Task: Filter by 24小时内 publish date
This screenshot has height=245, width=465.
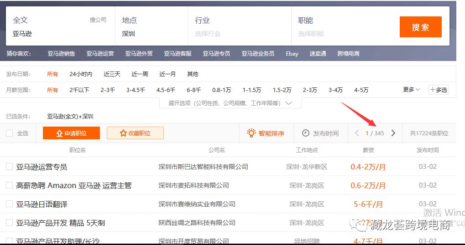Action: coord(81,74)
